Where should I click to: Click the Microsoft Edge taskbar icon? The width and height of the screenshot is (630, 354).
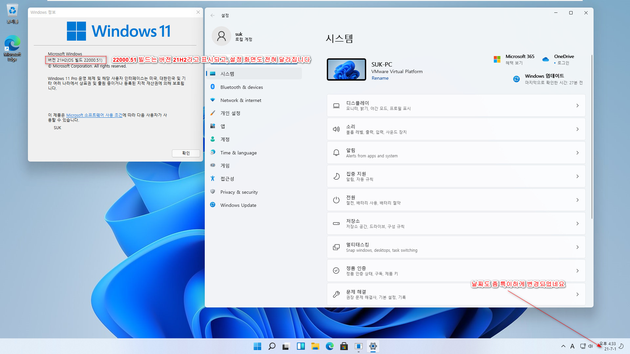(x=330, y=346)
